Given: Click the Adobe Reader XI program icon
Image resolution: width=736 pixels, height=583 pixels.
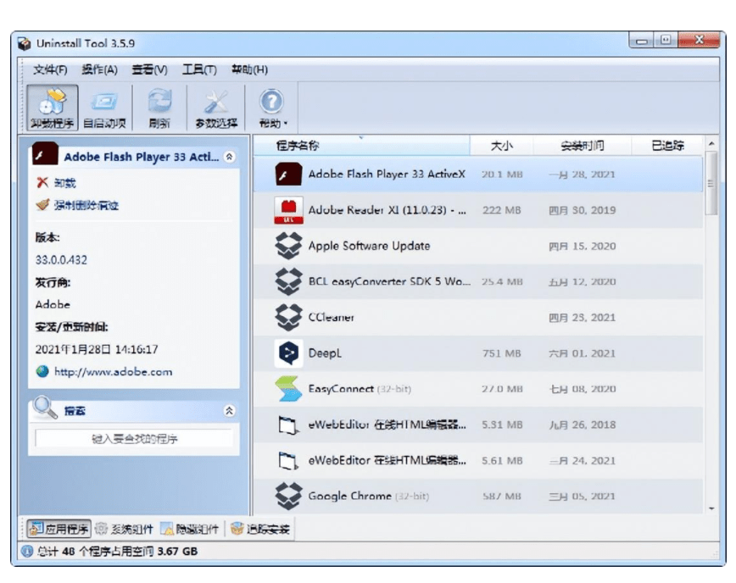Looking at the screenshot, I should 288,210.
